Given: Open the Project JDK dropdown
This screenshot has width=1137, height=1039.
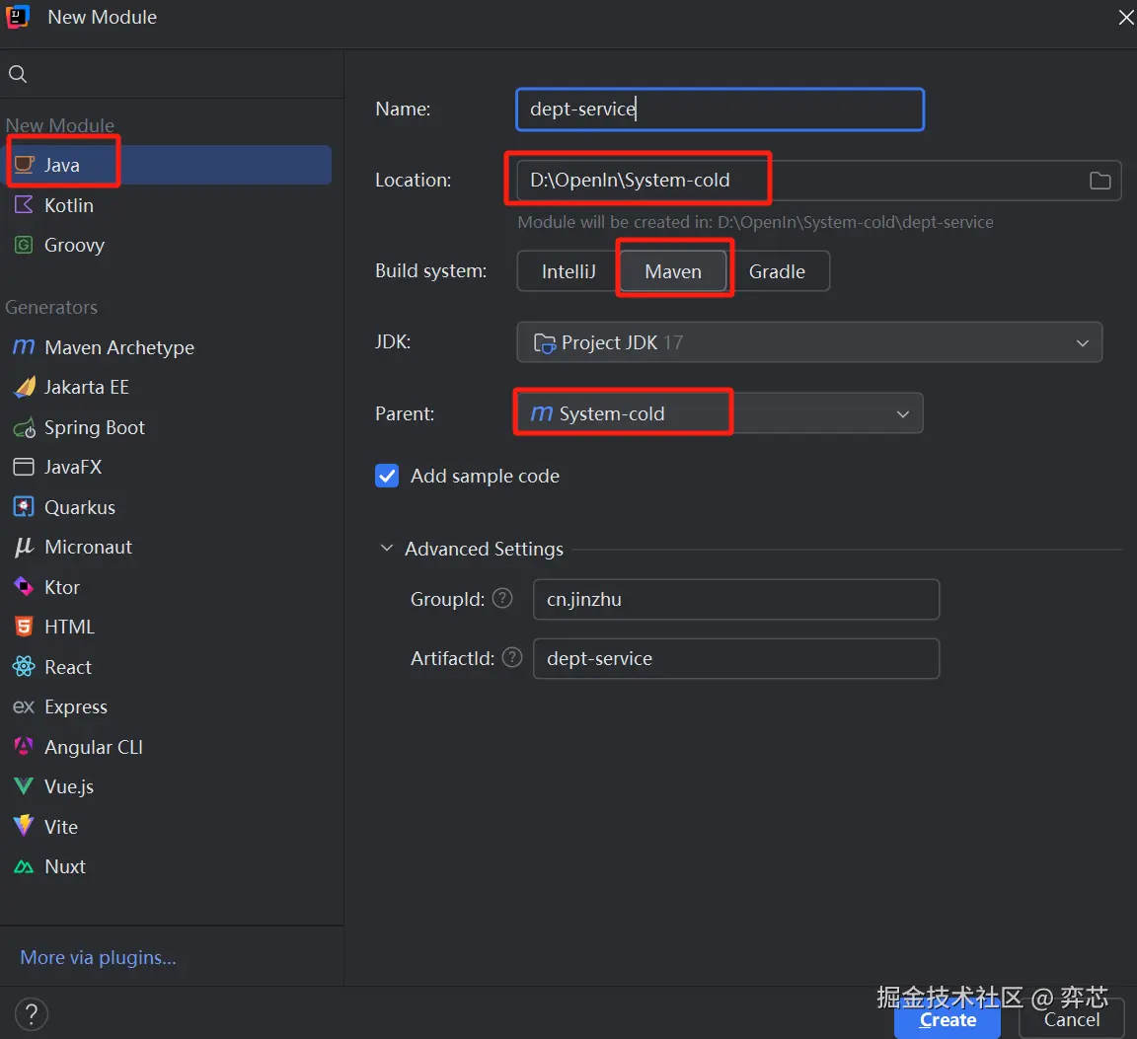Looking at the screenshot, I should click(x=809, y=342).
